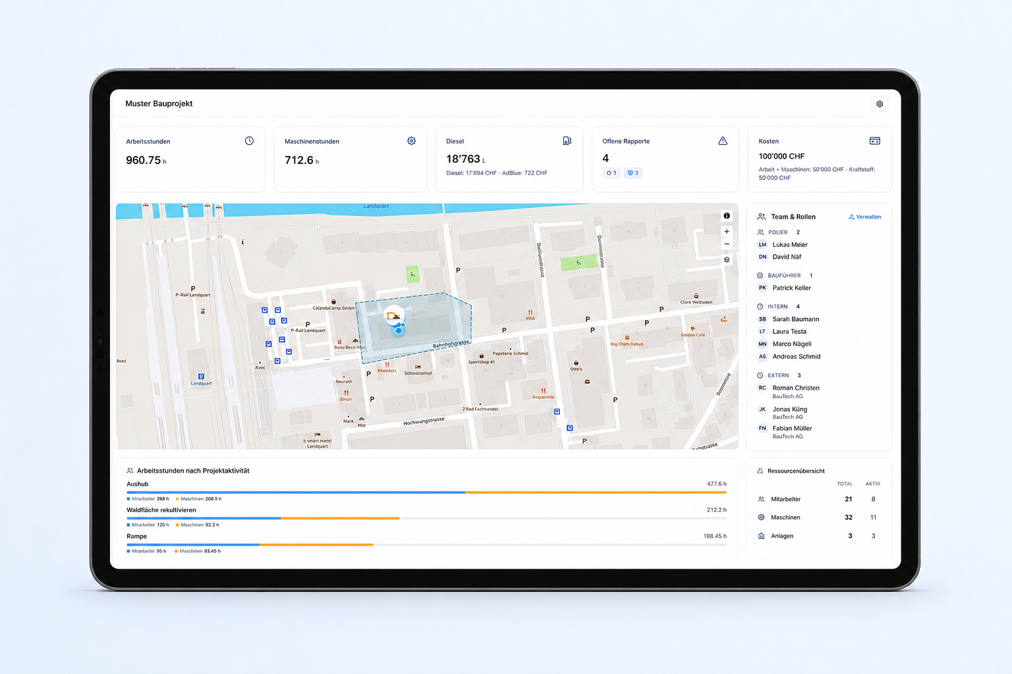
Task: Click the warning triangle on Offene Rapporte
Action: click(723, 141)
